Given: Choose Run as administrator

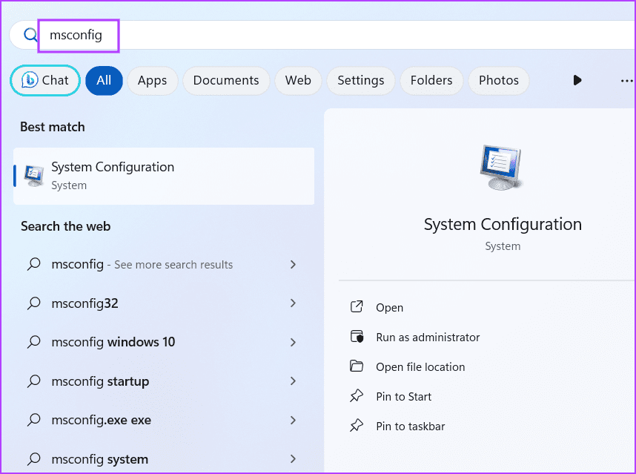Looking at the screenshot, I should [x=428, y=338].
